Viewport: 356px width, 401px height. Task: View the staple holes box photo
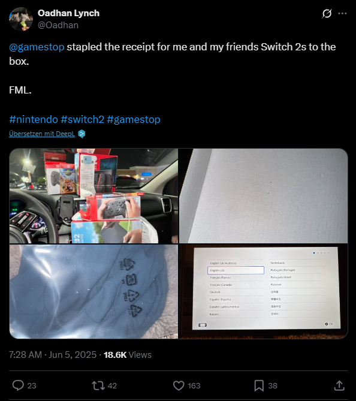264,196
